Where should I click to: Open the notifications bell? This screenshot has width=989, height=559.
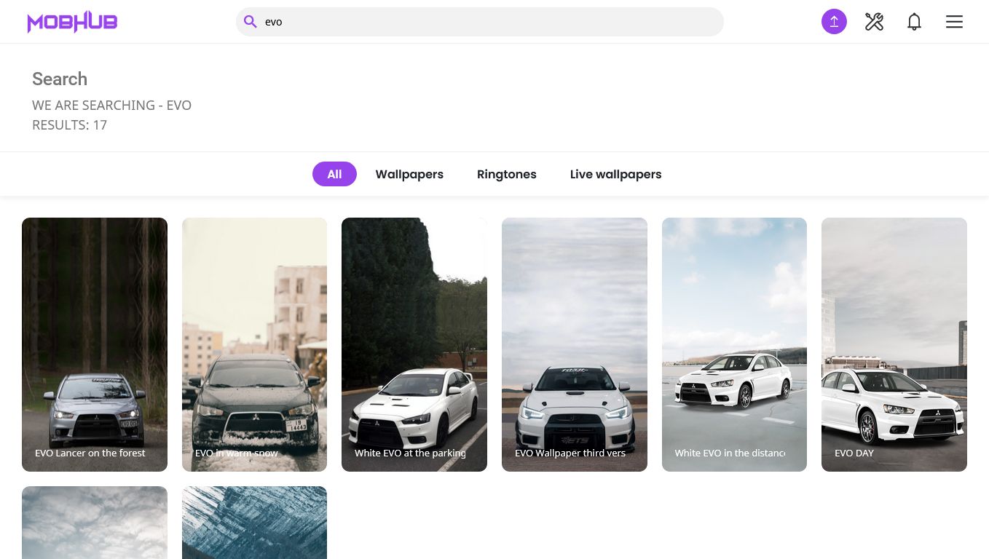[x=914, y=22]
